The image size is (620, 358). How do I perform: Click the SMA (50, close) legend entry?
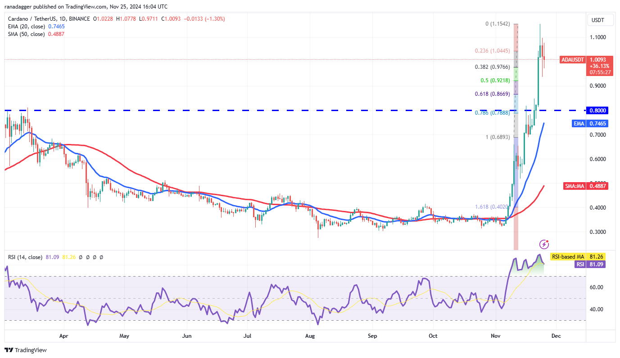pyautogui.click(x=27, y=34)
